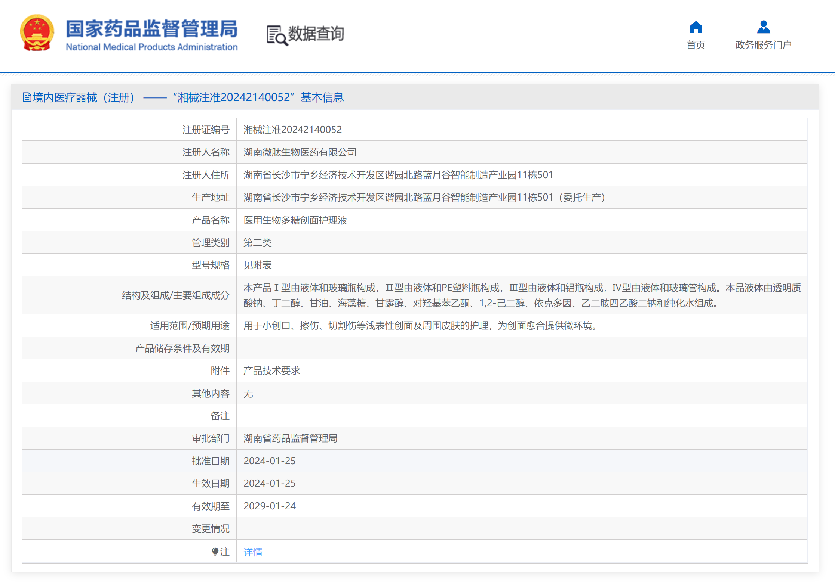This screenshot has width=835, height=586.
Task: Click the document icon before 境内医疗器械
Action: pyautogui.click(x=27, y=97)
